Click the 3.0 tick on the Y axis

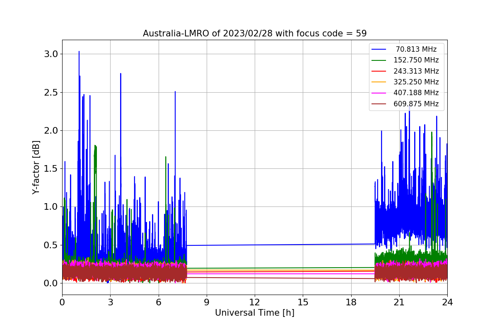coord(51,54)
